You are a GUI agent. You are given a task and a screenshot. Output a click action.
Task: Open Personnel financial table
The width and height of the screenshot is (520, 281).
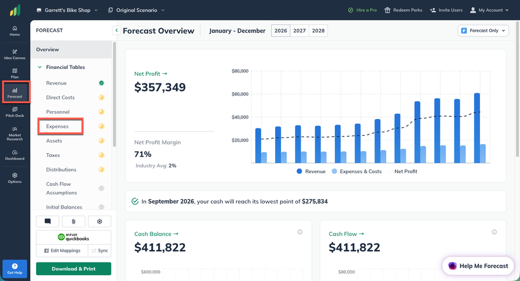point(58,112)
